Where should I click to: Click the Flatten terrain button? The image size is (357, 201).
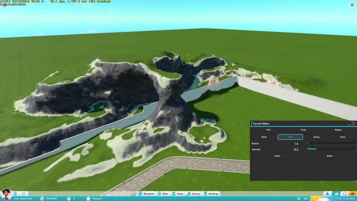tap(338, 130)
